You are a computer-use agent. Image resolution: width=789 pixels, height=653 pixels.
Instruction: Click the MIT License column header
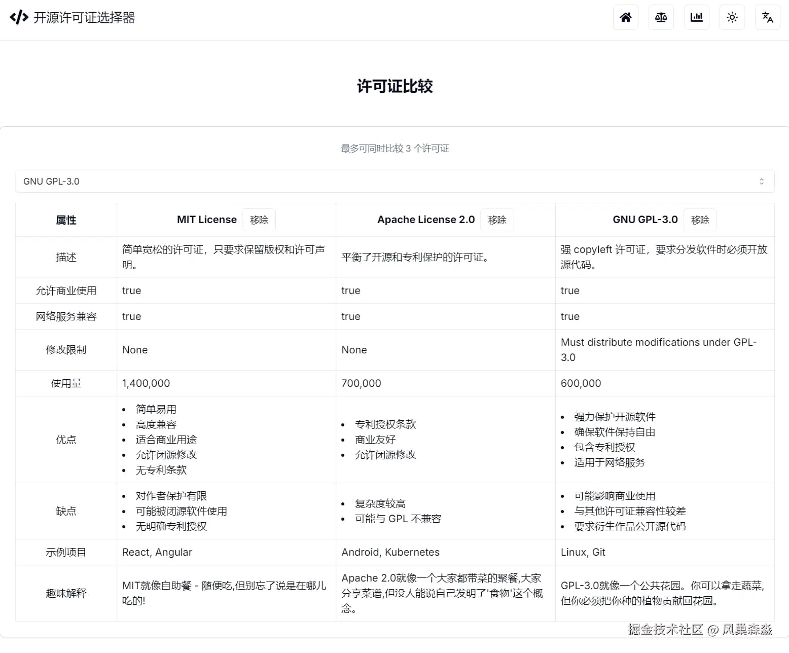click(x=206, y=220)
